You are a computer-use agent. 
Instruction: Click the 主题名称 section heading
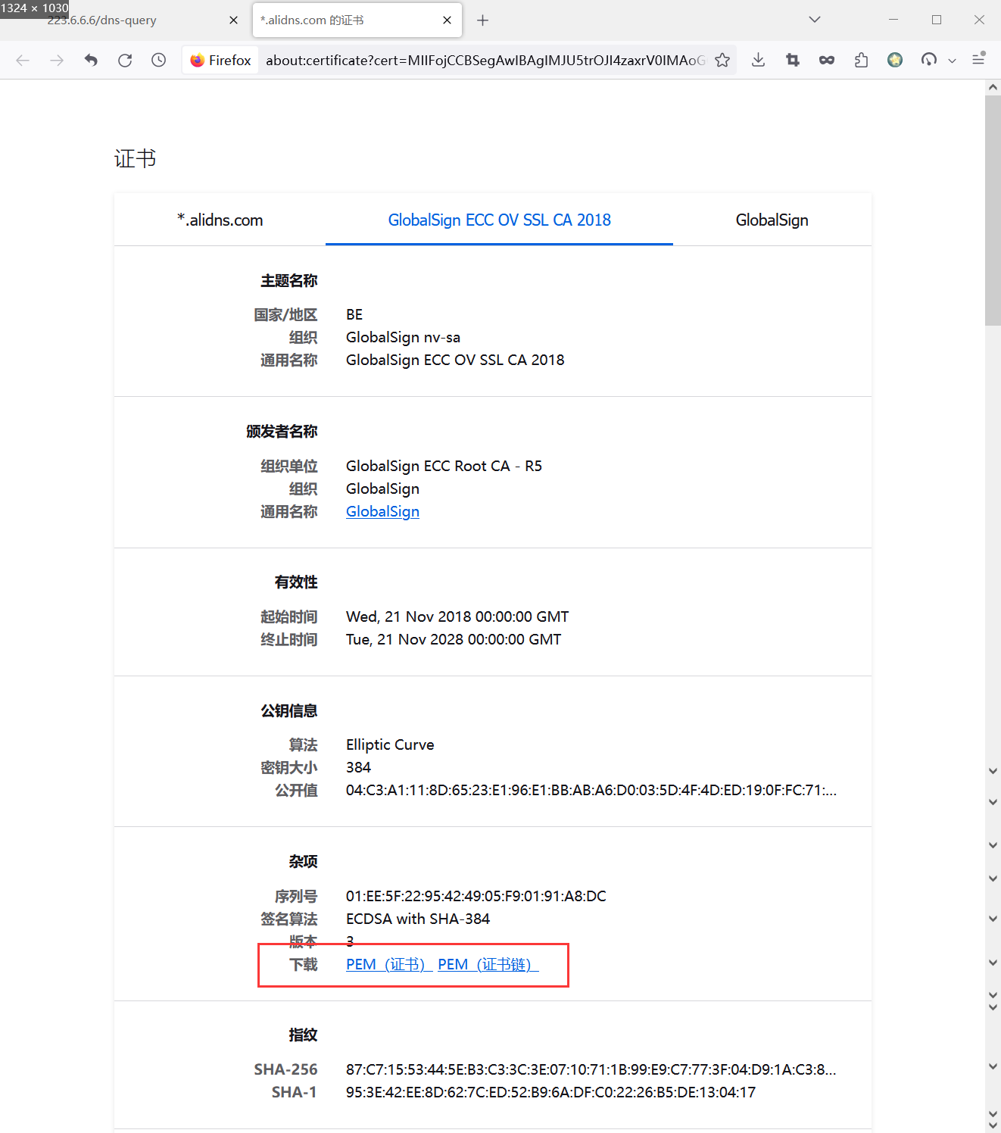coord(288,281)
